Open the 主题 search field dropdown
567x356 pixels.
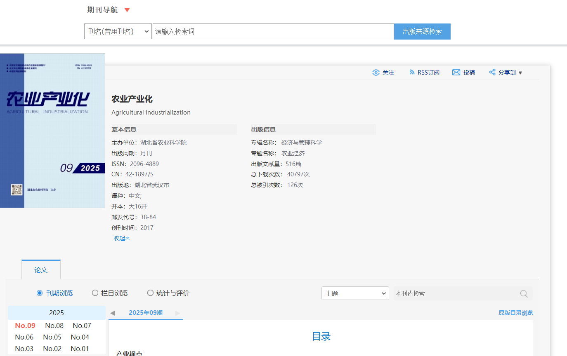(355, 293)
